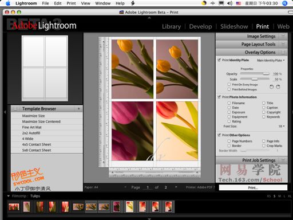Viewport: 293px width, 220px height.
Task: Open the File menu
Action: [45, 3]
